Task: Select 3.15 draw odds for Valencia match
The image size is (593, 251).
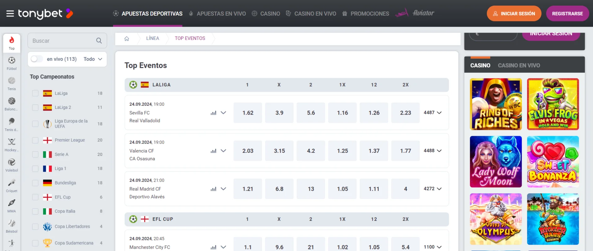Action: [x=279, y=151]
